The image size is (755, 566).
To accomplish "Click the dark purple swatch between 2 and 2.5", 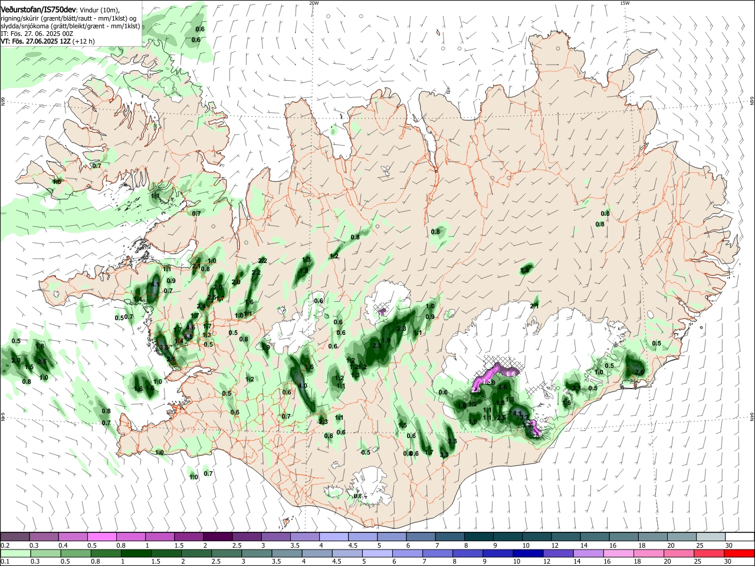I will click(x=218, y=537).
